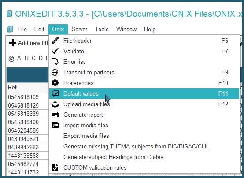Click the Upload media files icon
244x178 pixels.
(55, 104)
